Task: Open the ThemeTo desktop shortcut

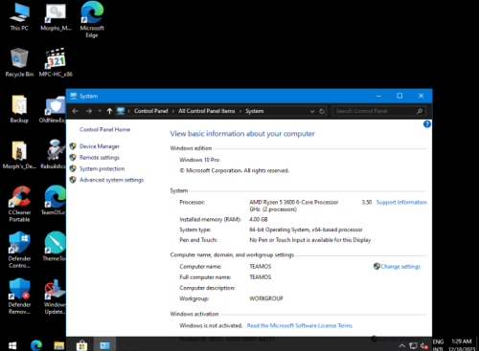Action: (55, 247)
